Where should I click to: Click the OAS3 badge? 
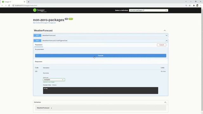point(71,19)
